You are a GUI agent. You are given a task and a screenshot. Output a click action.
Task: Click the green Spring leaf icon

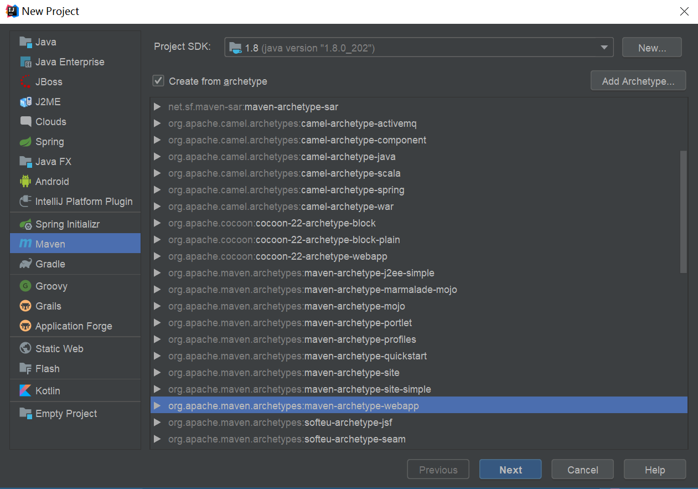25,142
